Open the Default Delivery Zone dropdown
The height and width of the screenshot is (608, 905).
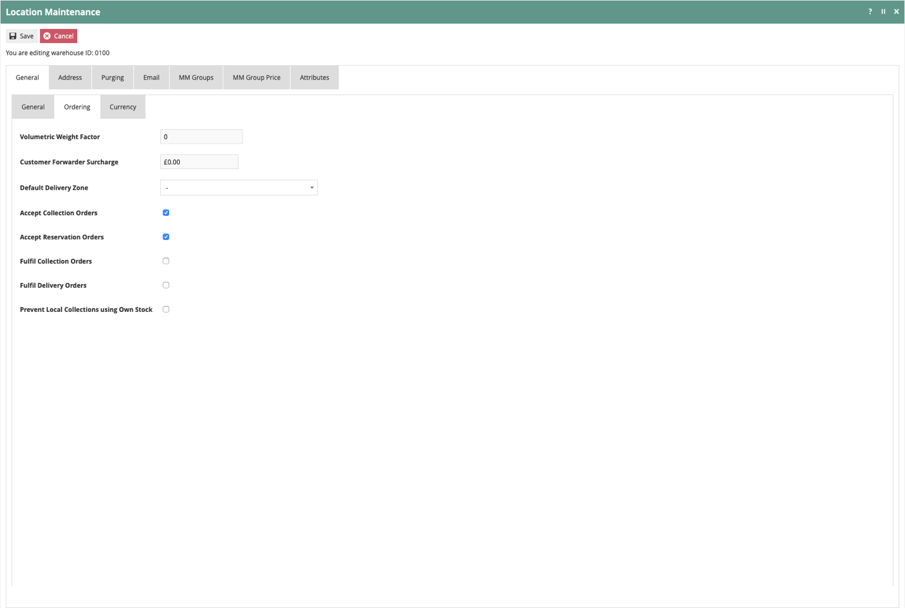(239, 187)
